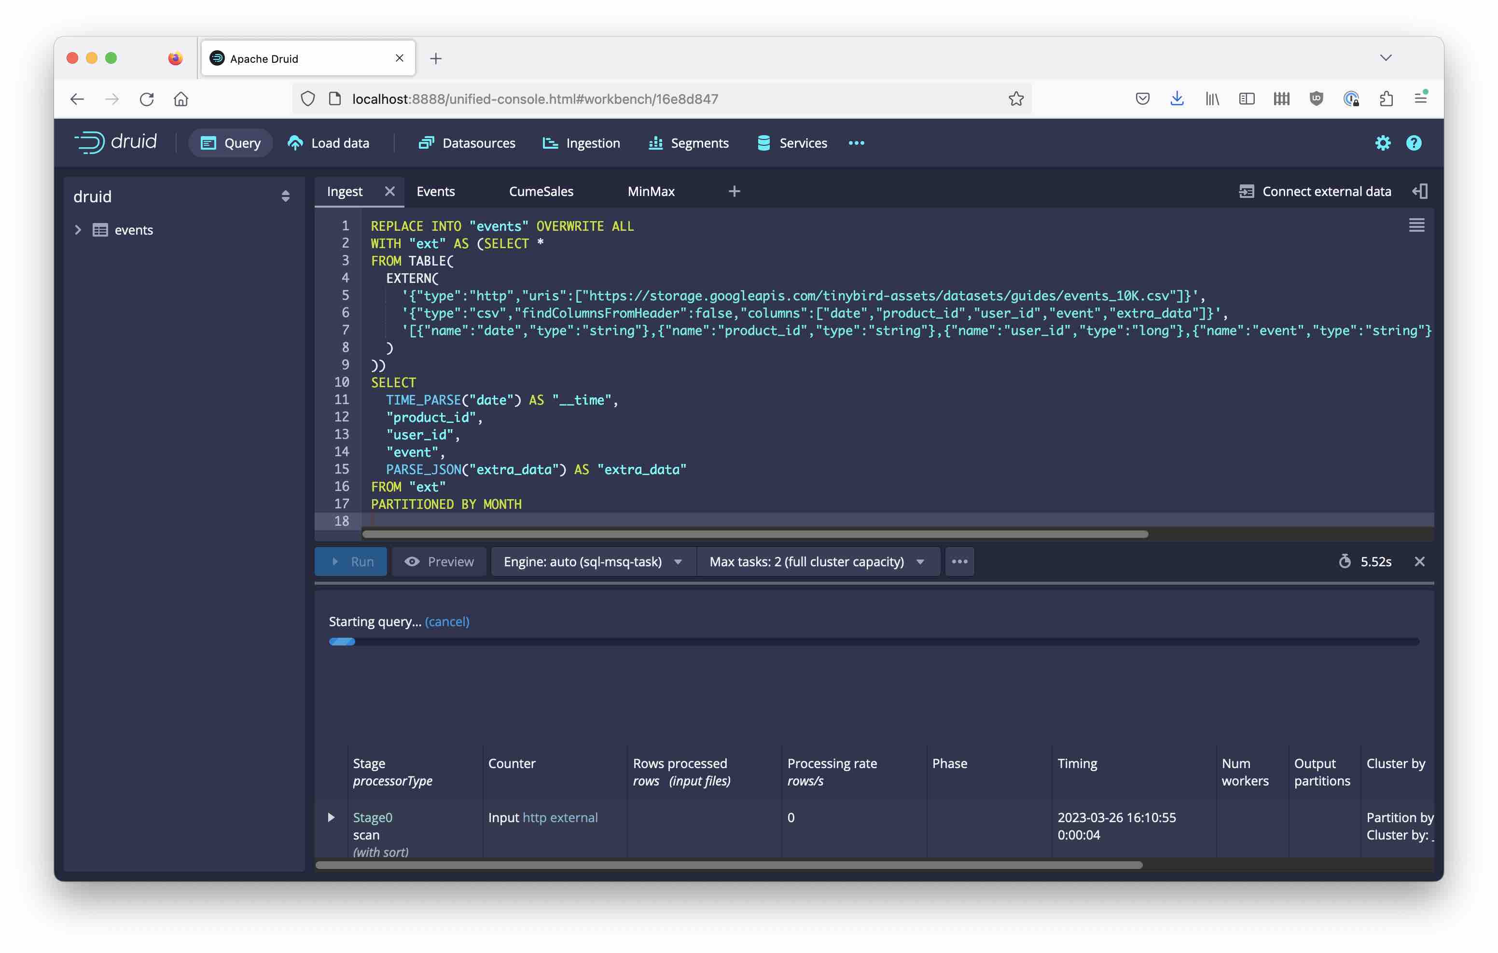Click the help question mark icon
The width and height of the screenshot is (1498, 953).
pyautogui.click(x=1413, y=142)
